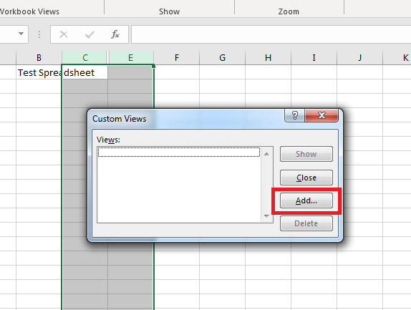
Task: Click the formula bar options dots handle
Action: (39, 34)
